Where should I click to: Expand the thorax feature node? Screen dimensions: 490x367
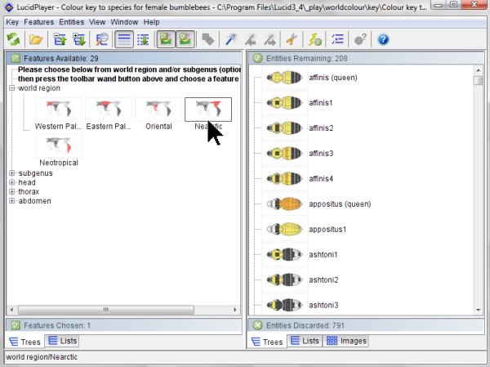(x=12, y=191)
